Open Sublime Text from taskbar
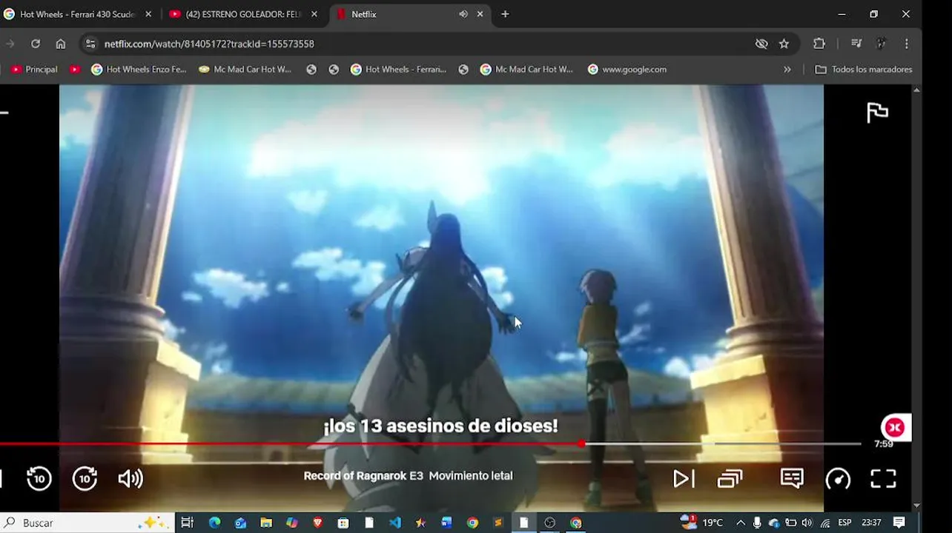The height and width of the screenshot is (533, 952). pyautogui.click(x=498, y=523)
